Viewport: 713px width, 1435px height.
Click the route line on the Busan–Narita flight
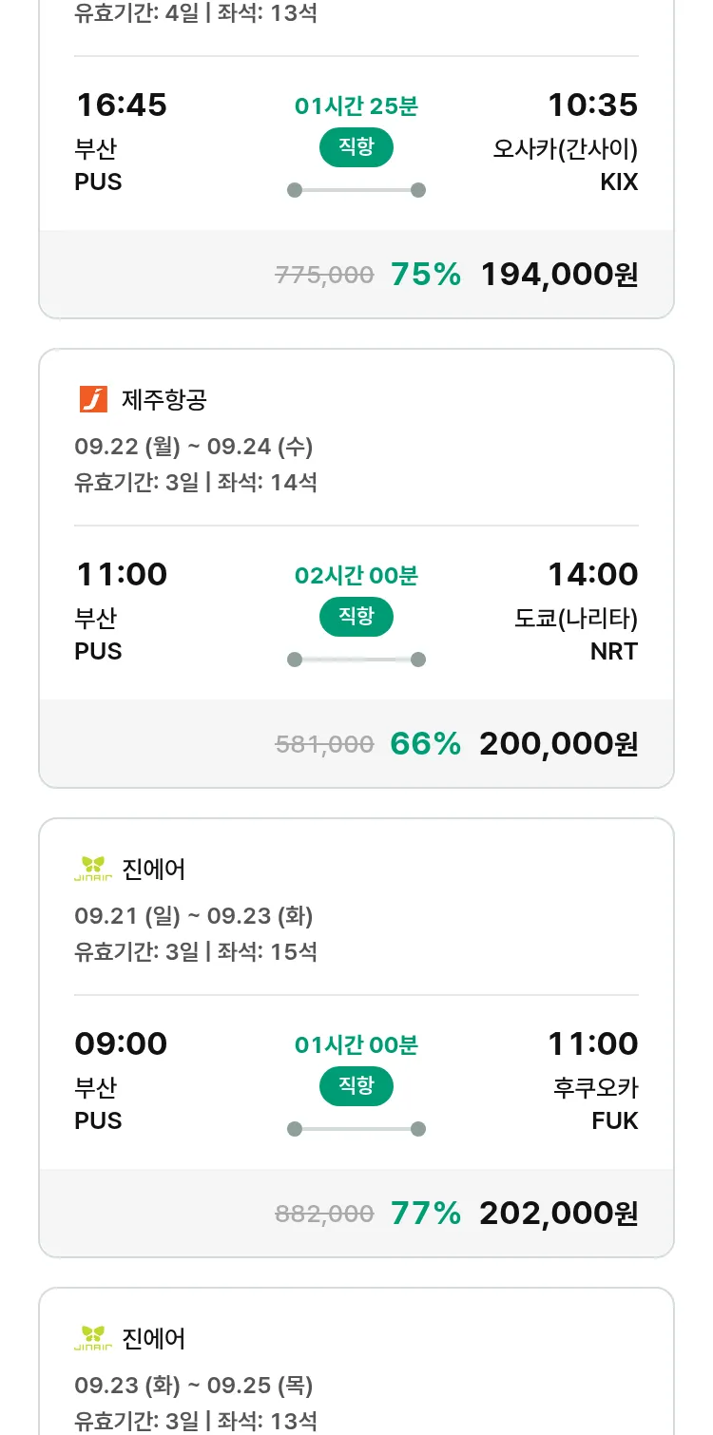coord(356,660)
